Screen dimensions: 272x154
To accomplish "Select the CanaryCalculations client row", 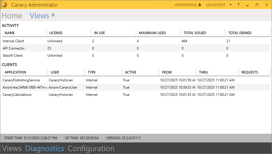I will click(17, 95).
